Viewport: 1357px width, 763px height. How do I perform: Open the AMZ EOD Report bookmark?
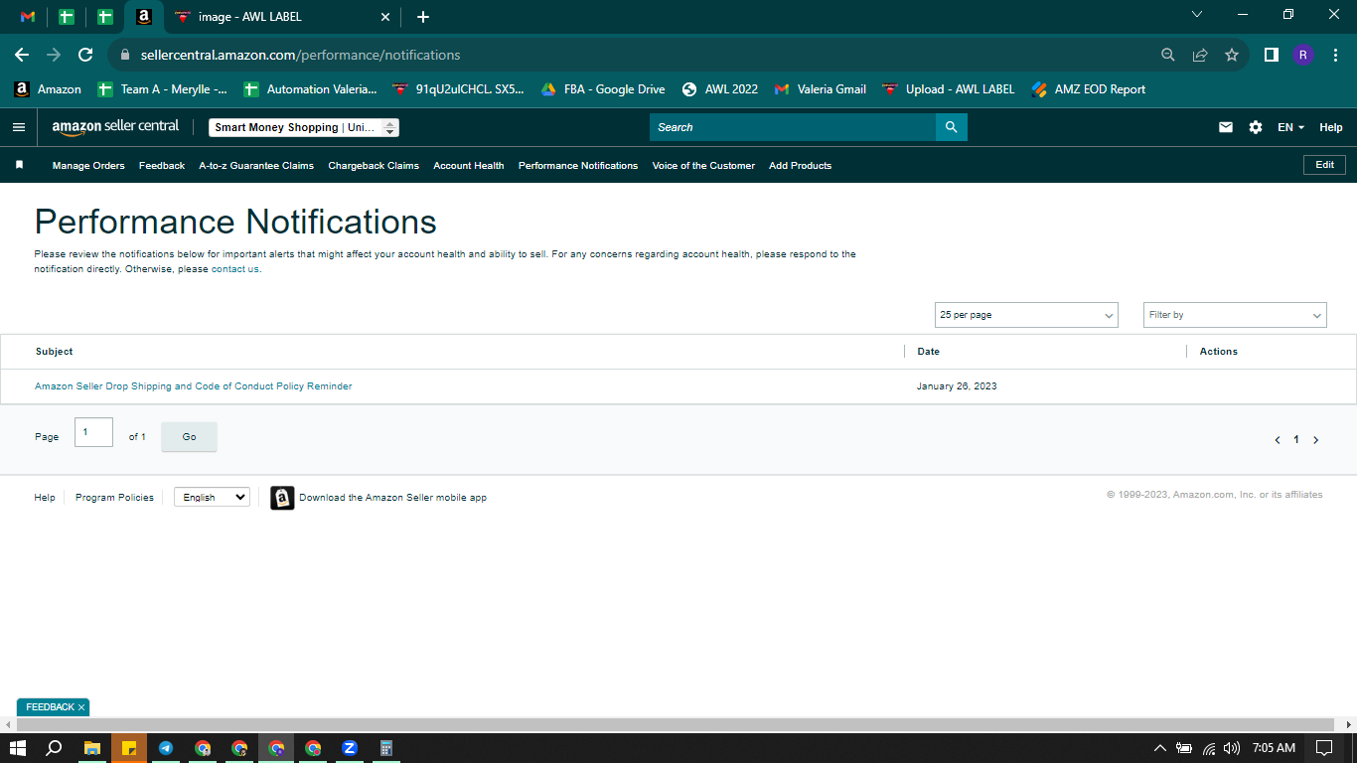tap(1088, 89)
